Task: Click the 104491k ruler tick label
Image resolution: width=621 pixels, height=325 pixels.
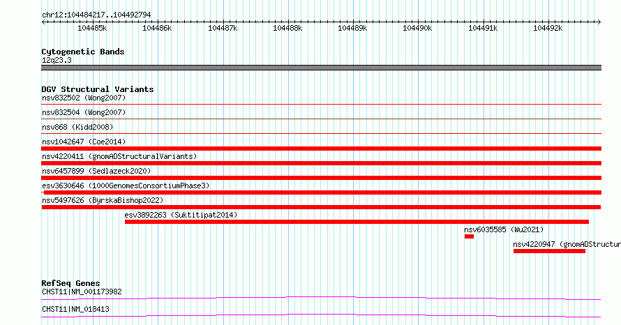Action: click(x=483, y=28)
